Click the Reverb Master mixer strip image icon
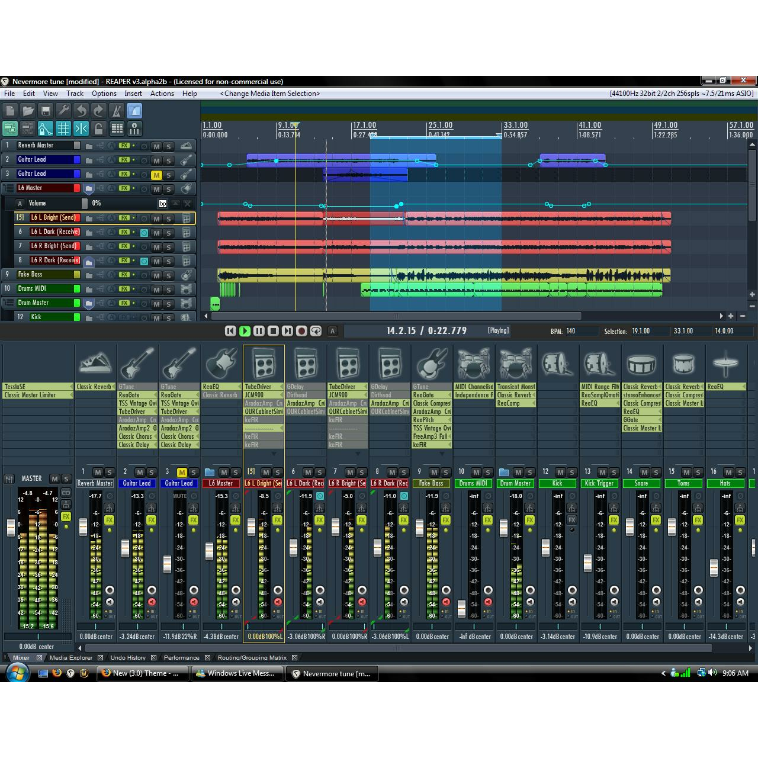The image size is (758, 758). pos(95,362)
